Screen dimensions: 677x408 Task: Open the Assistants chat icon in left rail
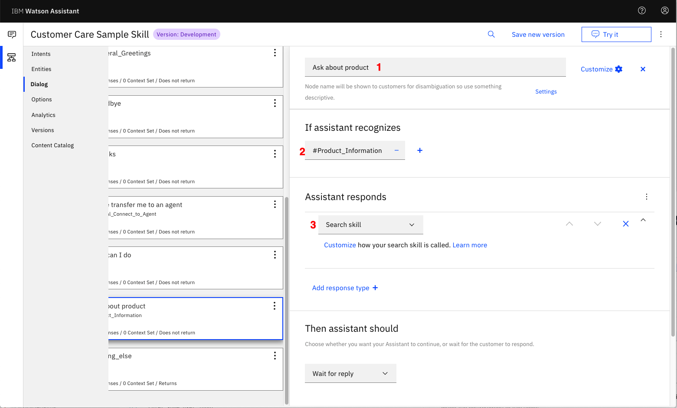coord(12,35)
